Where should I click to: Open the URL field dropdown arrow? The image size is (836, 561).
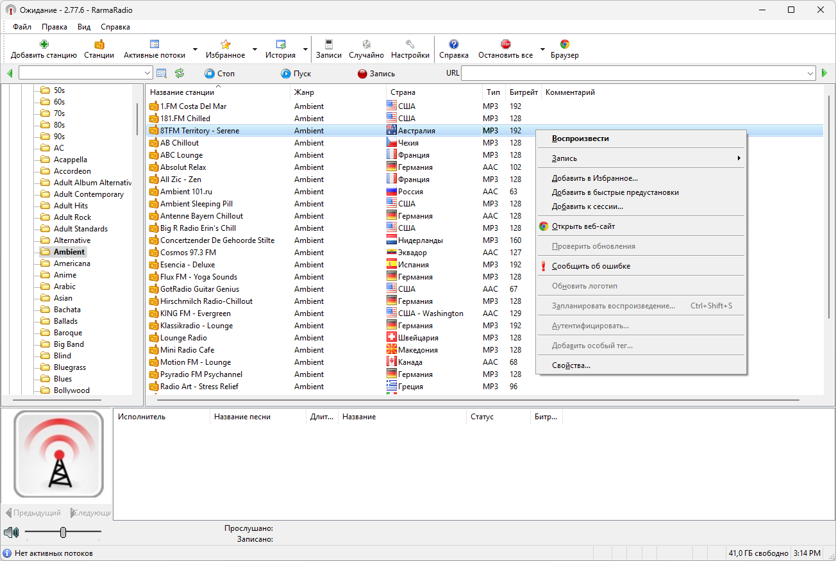(x=810, y=73)
